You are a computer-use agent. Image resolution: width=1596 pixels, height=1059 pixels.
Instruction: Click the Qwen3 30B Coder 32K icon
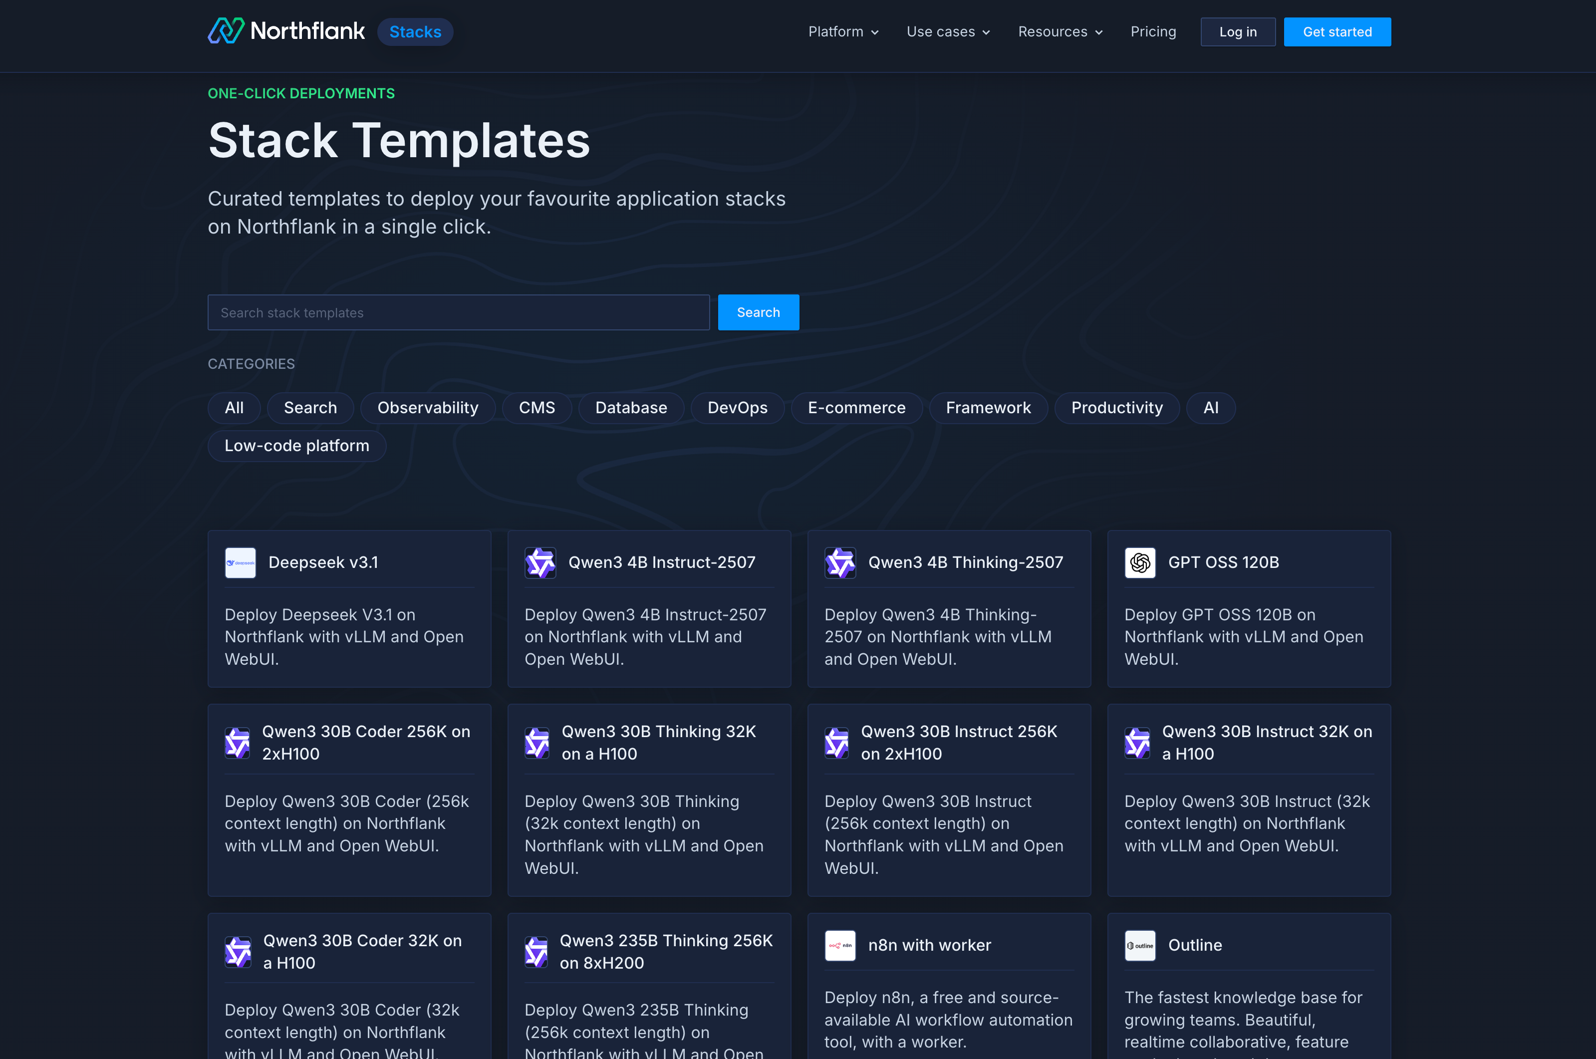click(238, 952)
